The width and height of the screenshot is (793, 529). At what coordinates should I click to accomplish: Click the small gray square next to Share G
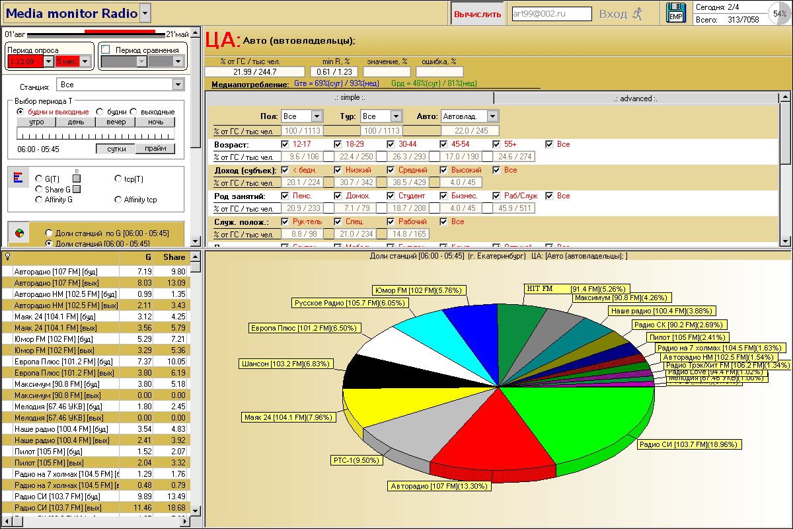pyautogui.click(x=77, y=189)
